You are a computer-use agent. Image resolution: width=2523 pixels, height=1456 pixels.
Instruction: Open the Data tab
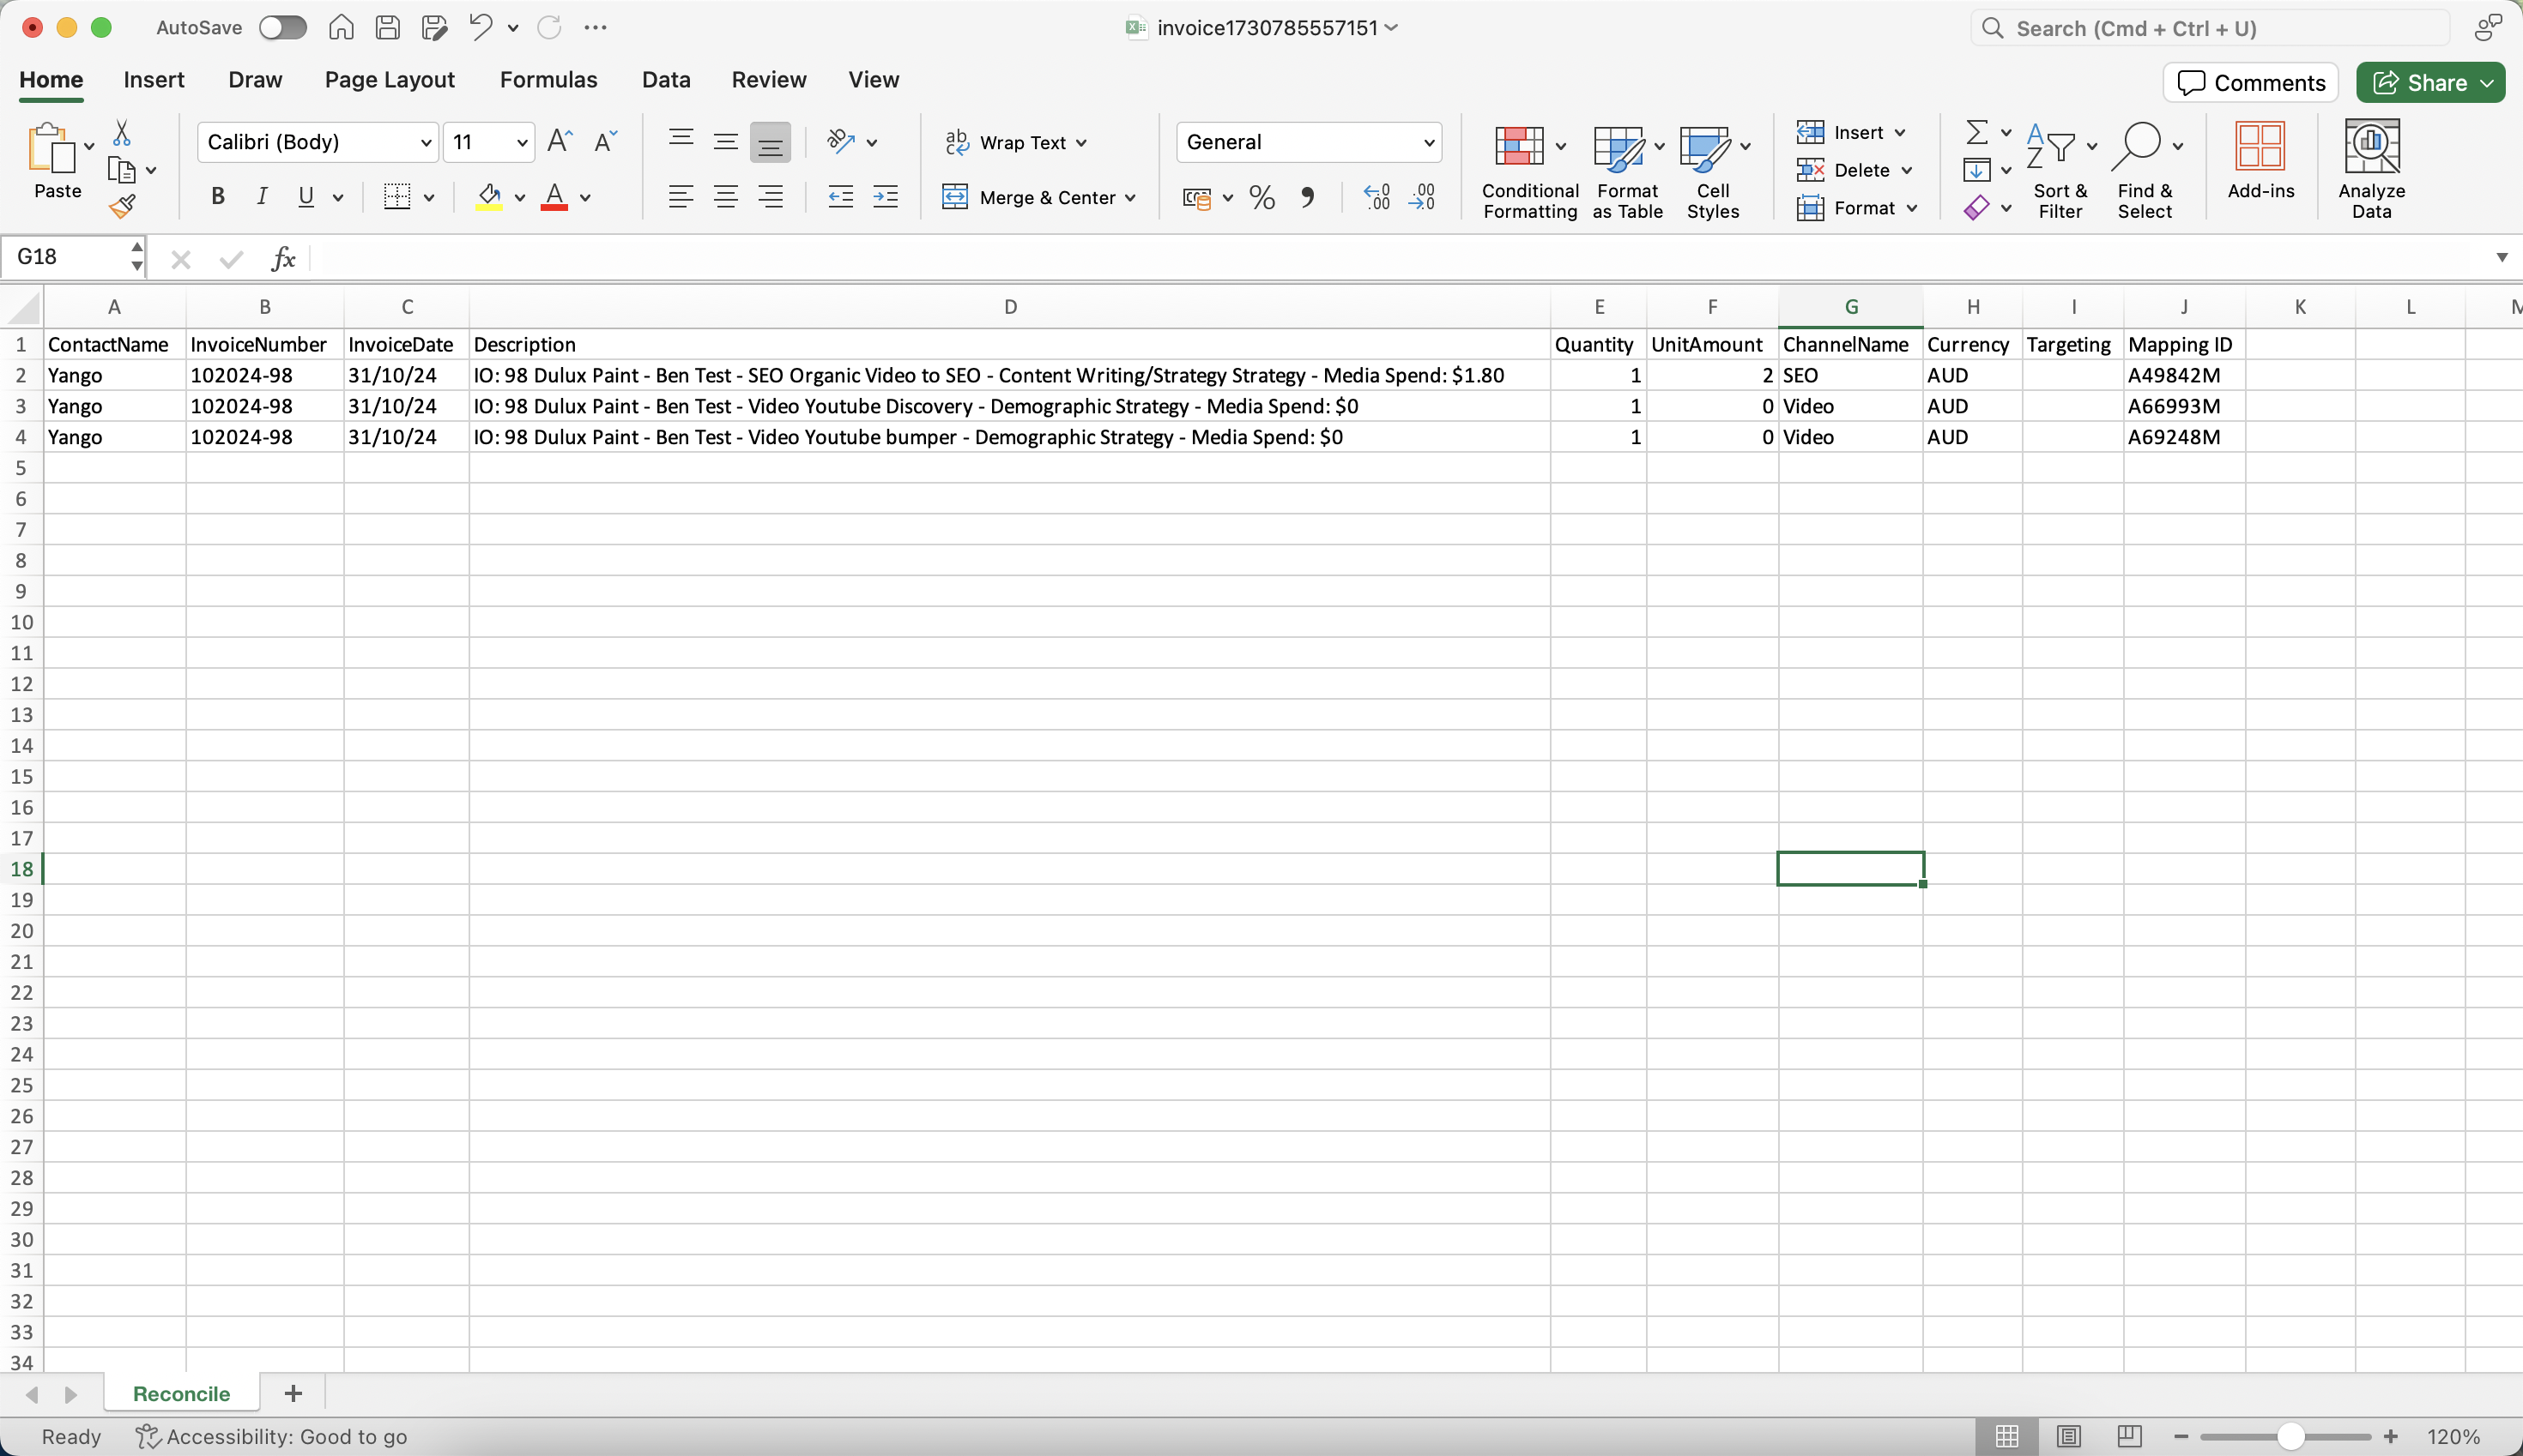(x=667, y=80)
